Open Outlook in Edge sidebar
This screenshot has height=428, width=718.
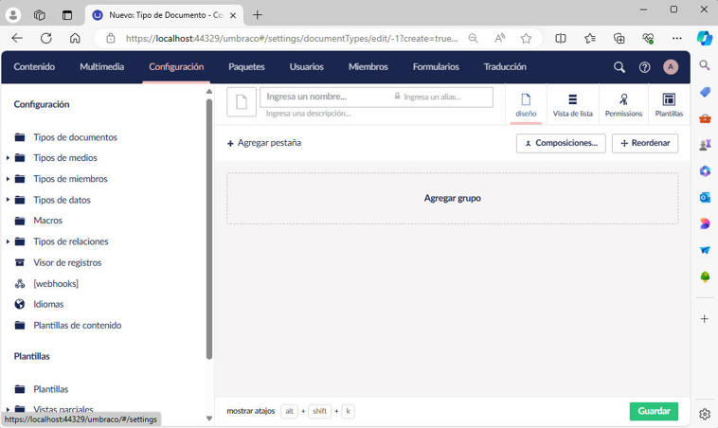(x=705, y=197)
